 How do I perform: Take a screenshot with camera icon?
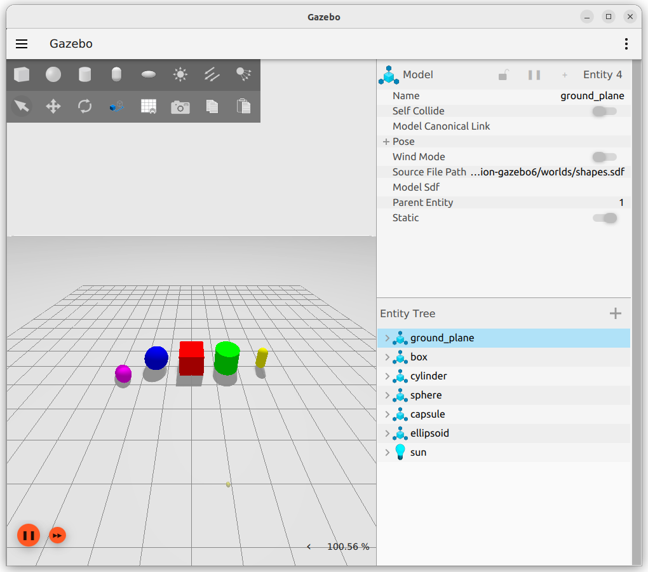[x=180, y=107]
